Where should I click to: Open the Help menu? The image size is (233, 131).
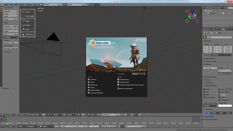[35, 5]
